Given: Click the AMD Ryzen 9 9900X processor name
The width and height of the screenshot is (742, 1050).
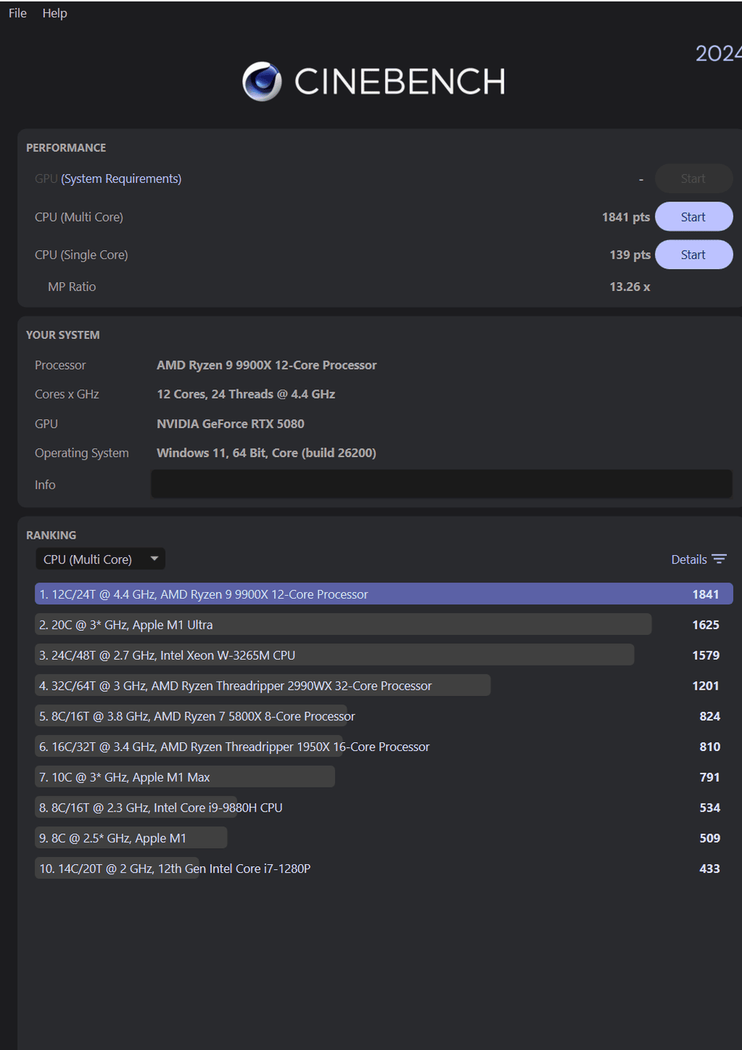Looking at the screenshot, I should pos(267,365).
